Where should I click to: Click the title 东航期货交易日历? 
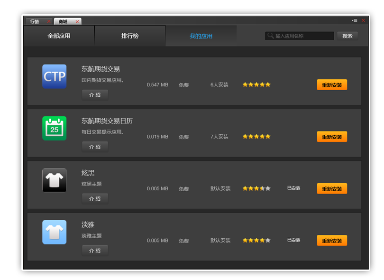tap(107, 121)
